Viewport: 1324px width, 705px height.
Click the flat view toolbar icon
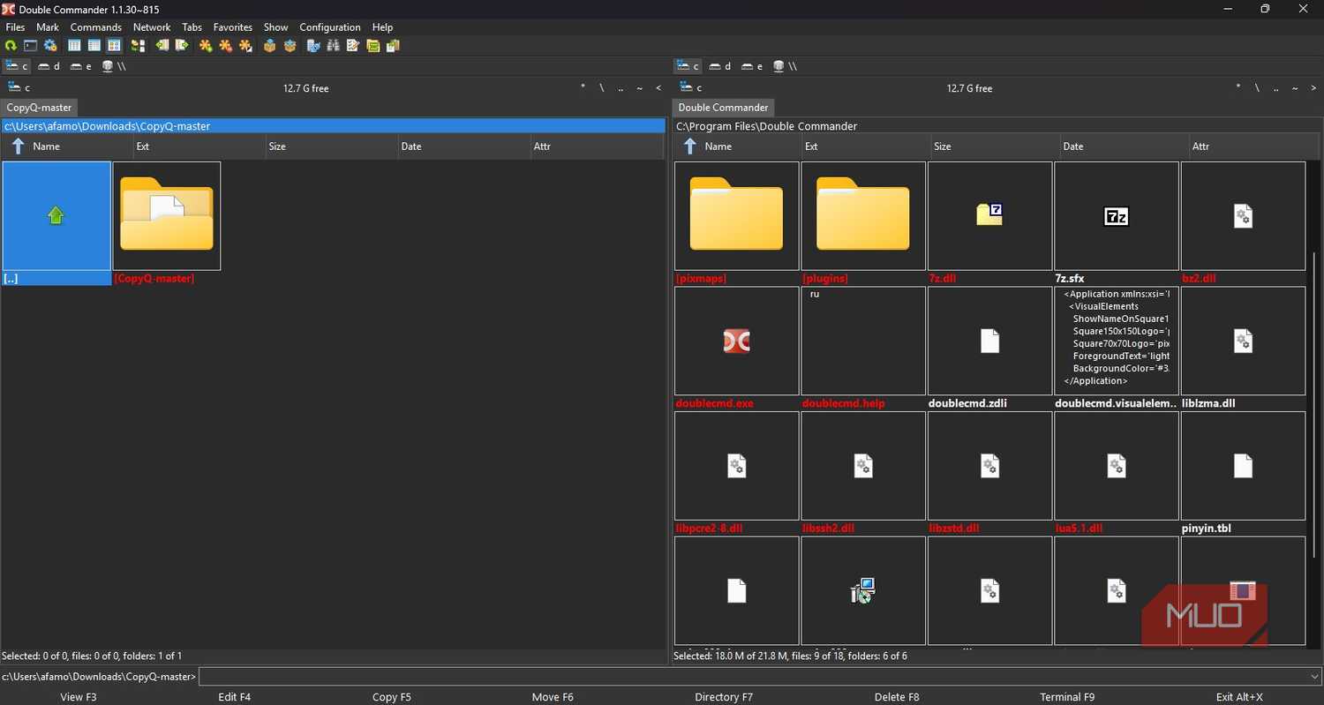click(x=139, y=46)
